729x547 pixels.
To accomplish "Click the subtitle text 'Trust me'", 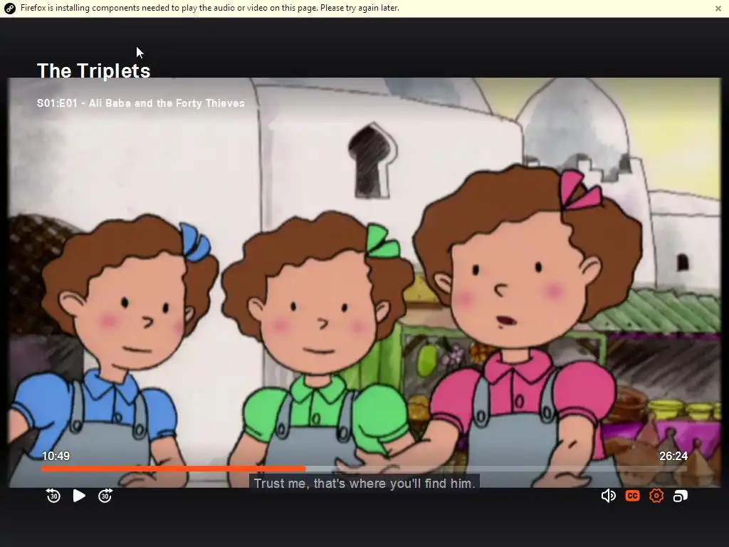I will coord(280,484).
